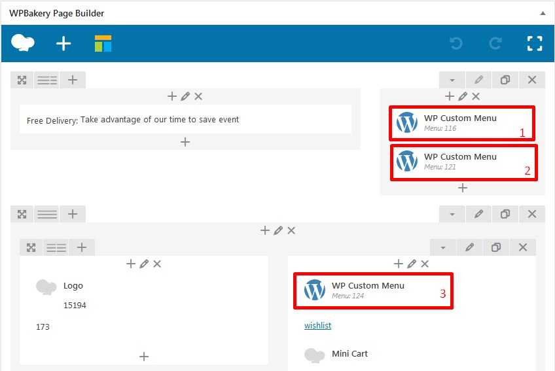Grab move handle of outer Logo row
This screenshot has height=371, width=555.
(22, 214)
